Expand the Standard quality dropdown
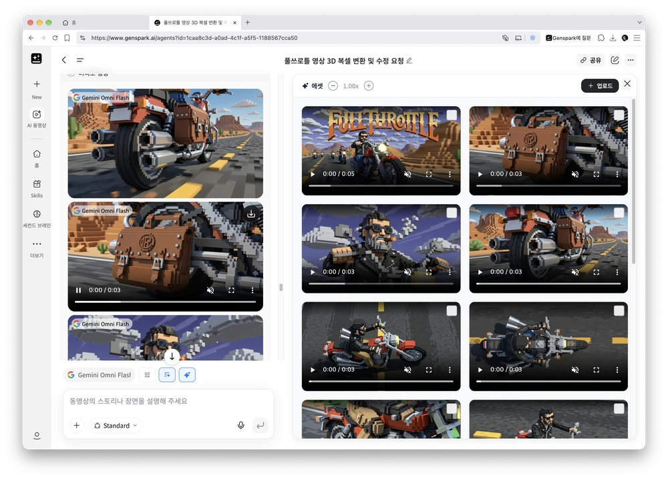668x479 pixels. [x=116, y=426]
